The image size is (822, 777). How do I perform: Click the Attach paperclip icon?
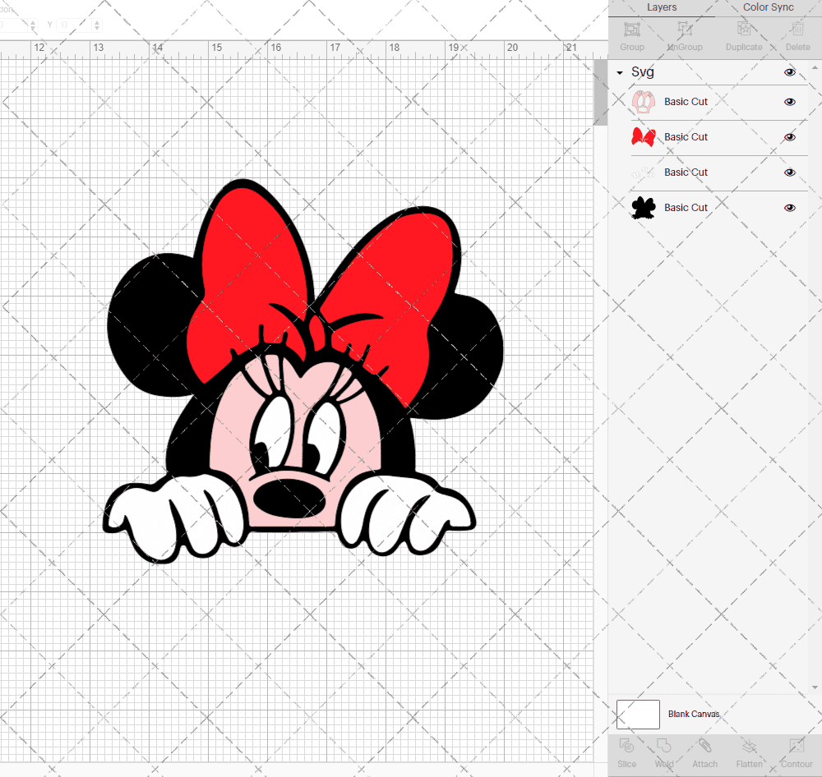[704, 746]
